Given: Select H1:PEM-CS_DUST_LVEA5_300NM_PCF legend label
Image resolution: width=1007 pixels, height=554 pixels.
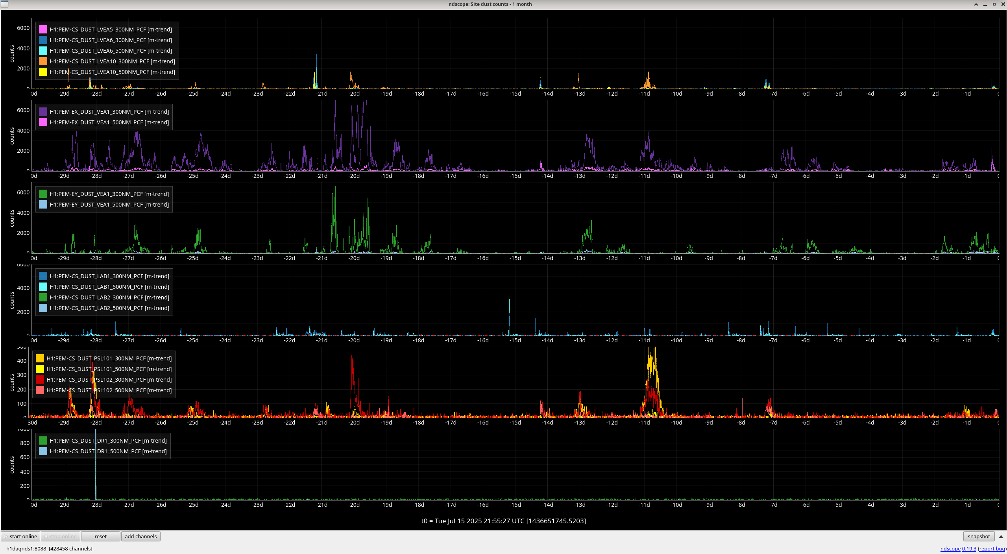Looking at the screenshot, I should pos(111,30).
